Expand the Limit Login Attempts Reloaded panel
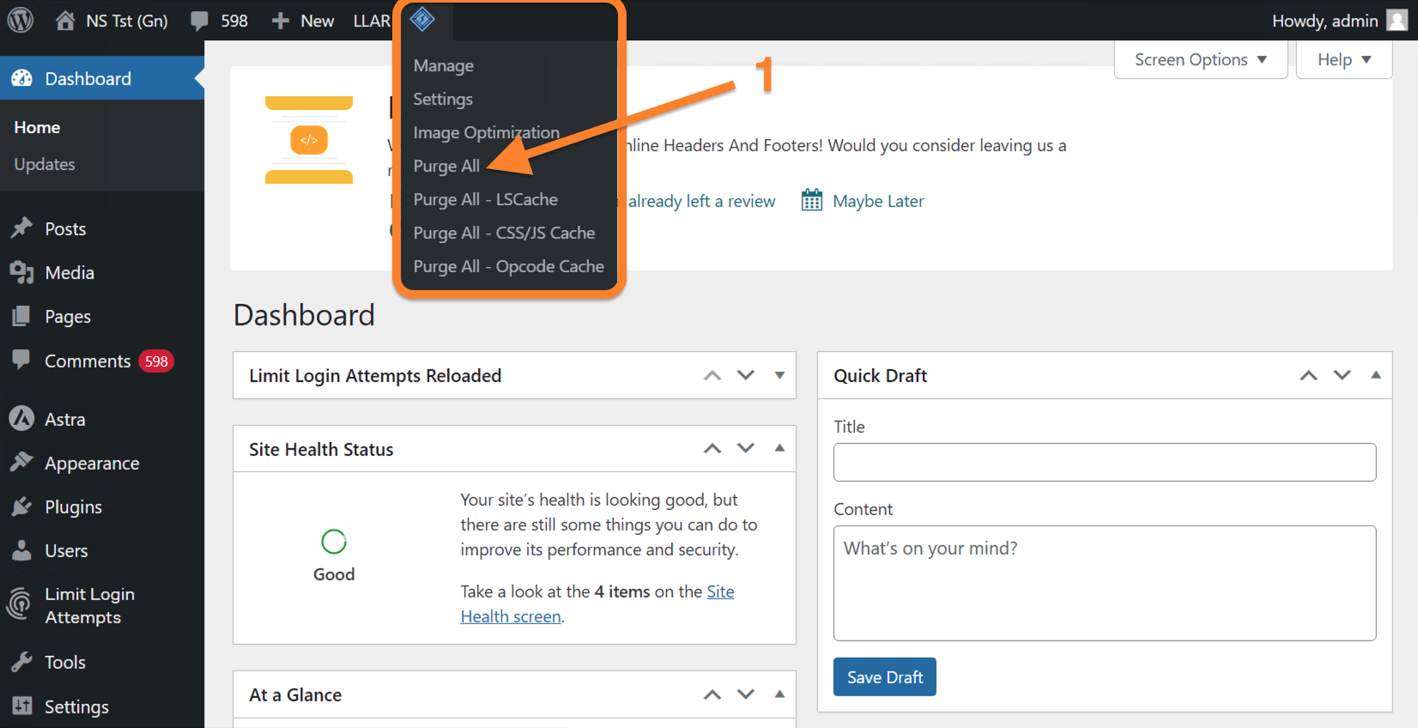This screenshot has width=1418, height=728. (x=779, y=375)
